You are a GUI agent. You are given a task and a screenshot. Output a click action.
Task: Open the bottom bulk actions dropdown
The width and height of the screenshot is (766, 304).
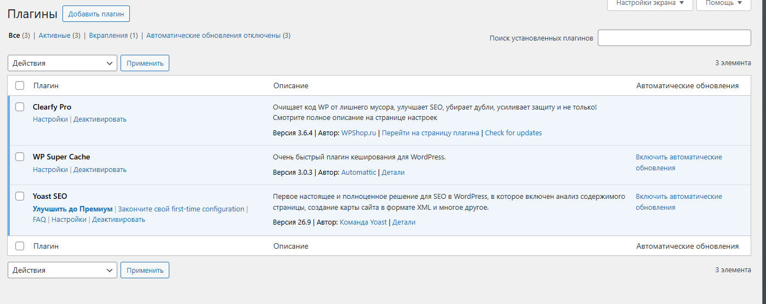62,270
